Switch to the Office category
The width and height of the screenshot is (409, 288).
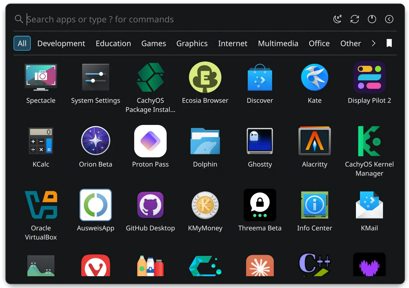pyautogui.click(x=319, y=43)
